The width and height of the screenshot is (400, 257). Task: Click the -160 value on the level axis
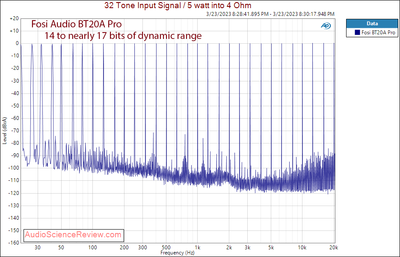[x=14, y=242]
